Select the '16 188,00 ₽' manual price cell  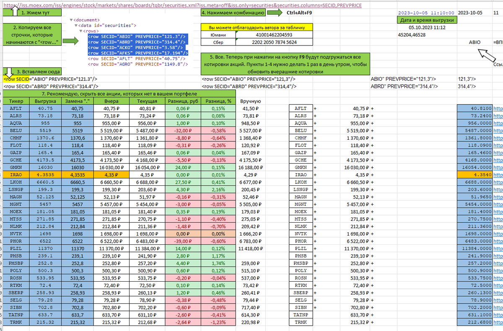[x=250, y=167]
